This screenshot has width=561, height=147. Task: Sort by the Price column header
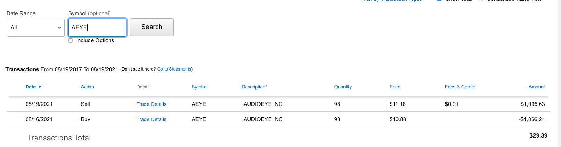tap(395, 87)
